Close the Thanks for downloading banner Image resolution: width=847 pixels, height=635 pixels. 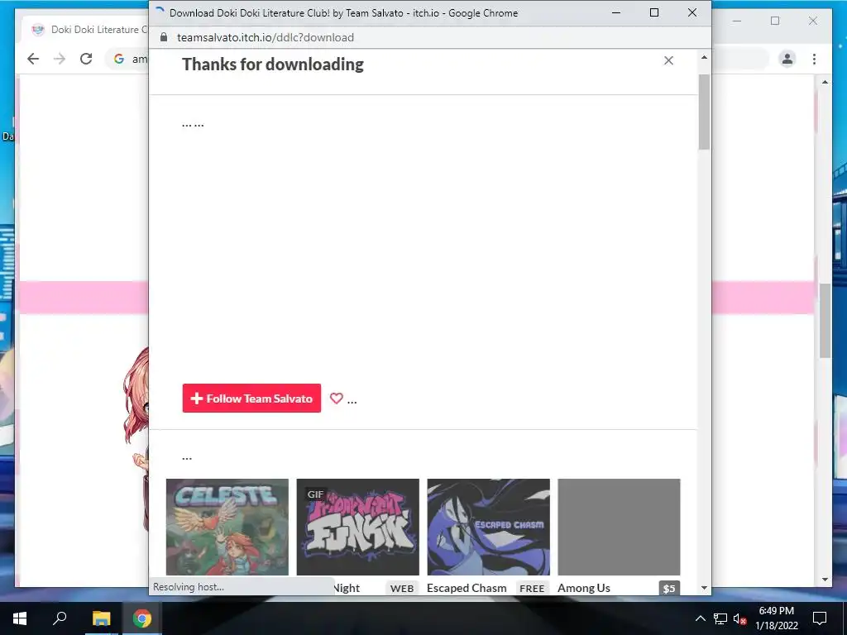click(668, 60)
